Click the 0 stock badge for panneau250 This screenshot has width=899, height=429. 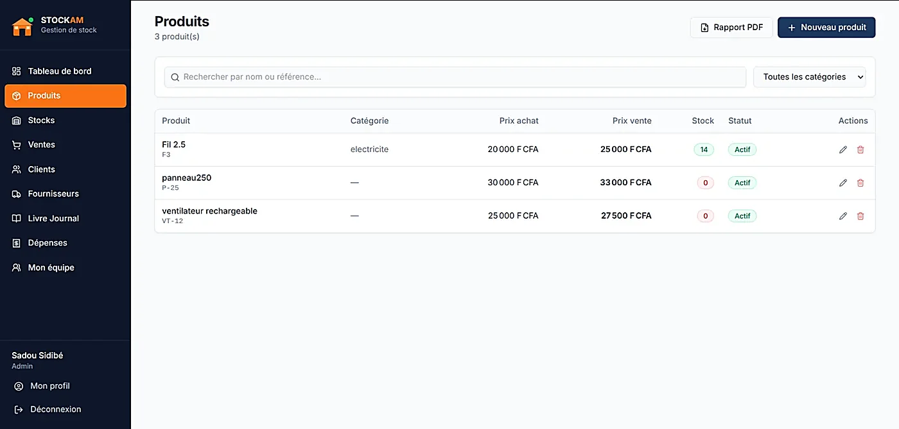point(705,183)
